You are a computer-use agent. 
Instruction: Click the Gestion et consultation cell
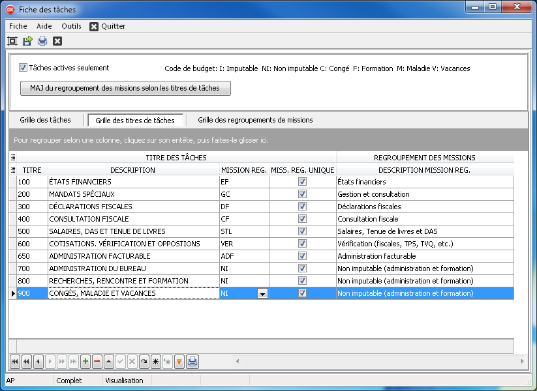(425, 194)
